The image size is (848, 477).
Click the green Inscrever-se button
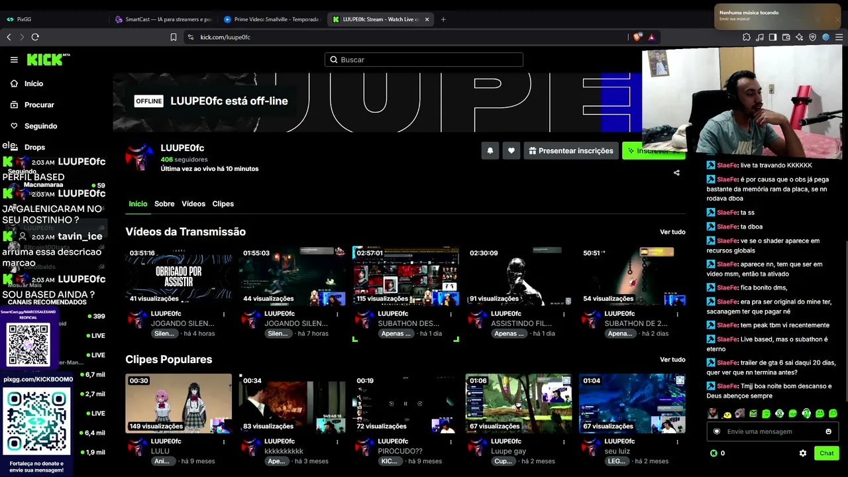click(x=653, y=151)
